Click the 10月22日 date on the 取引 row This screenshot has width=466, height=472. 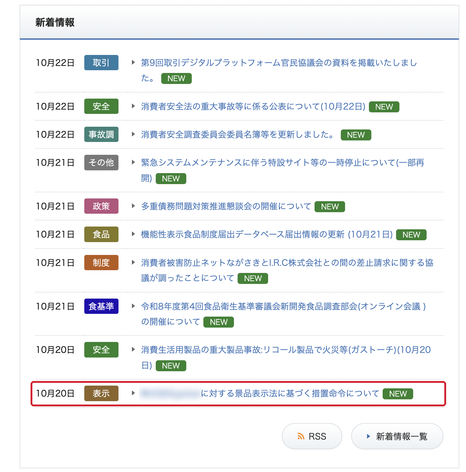point(55,63)
